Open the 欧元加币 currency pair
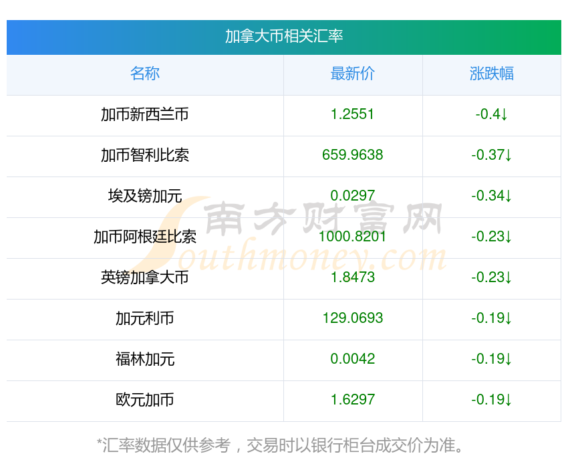568x466 pixels. (x=145, y=400)
